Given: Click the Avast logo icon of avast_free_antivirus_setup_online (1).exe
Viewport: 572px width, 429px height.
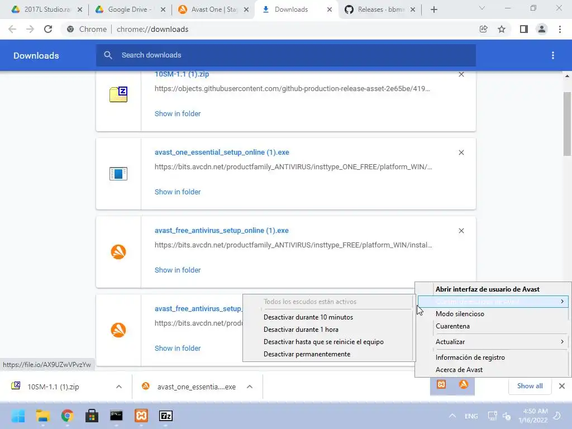Looking at the screenshot, I should pyautogui.click(x=118, y=252).
